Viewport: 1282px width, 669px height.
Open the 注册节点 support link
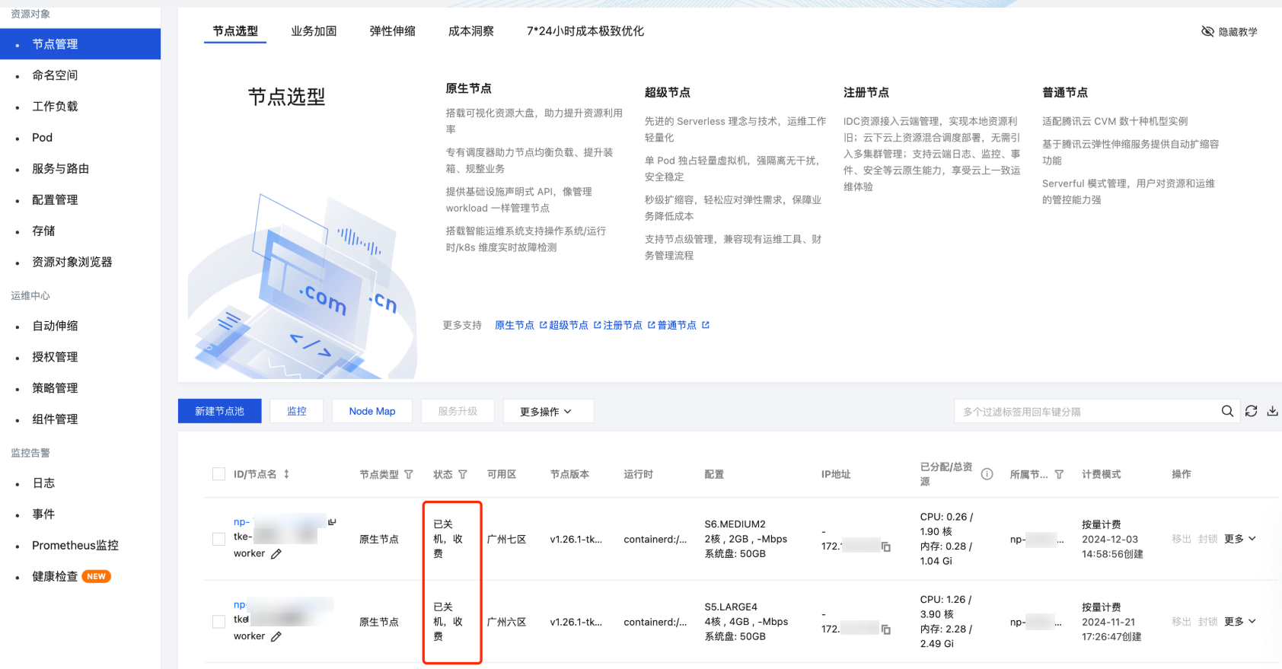623,325
